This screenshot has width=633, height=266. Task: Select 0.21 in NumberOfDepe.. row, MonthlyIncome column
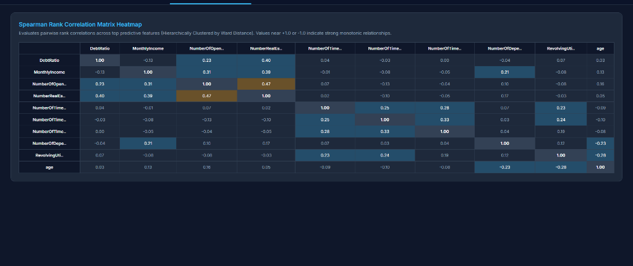pyautogui.click(x=148, y=144)
